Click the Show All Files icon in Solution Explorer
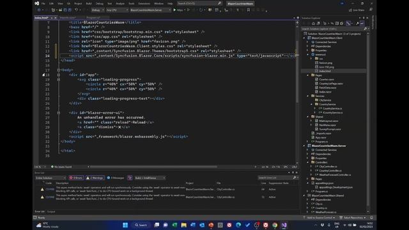 point(341,24)
